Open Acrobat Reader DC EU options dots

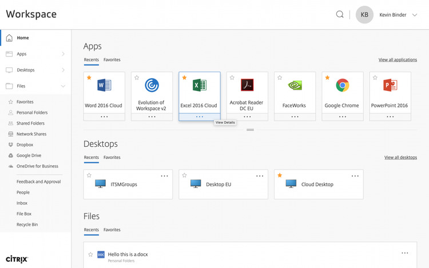247,117
